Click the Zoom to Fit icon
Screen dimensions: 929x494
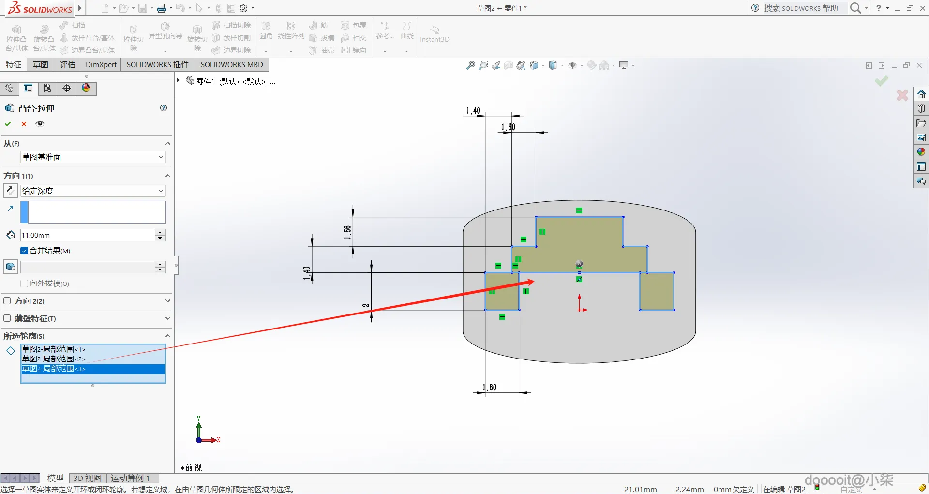pos(470,65)
